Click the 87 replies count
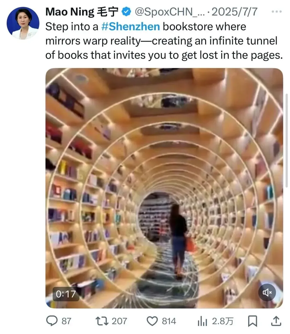This screenshot has height=334, width=290. pyautogui.click(x=66, y=321)
